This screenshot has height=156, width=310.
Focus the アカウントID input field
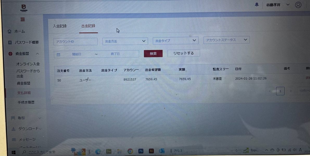[75, 42]
